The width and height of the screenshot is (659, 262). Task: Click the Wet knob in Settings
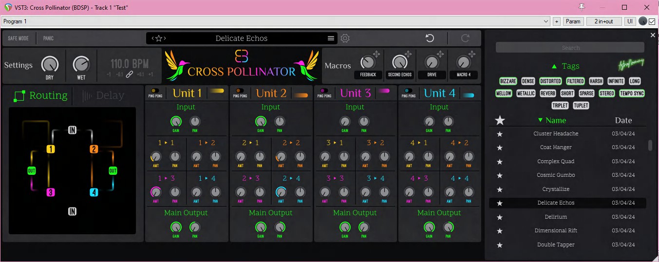[81, 64]
